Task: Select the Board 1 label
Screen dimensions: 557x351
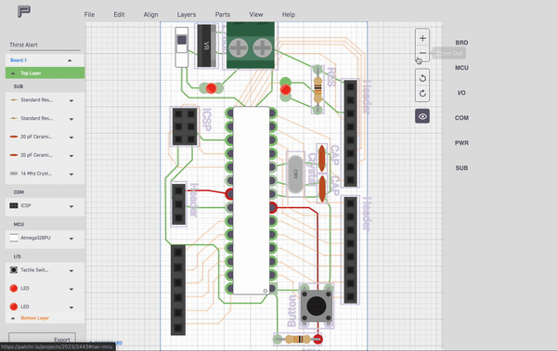Action: 19,60
